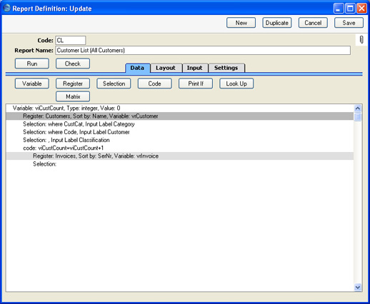Click the Run button
Image resolution: width=370 pixels, height=304 pixels.
click(x=32, y=64)
